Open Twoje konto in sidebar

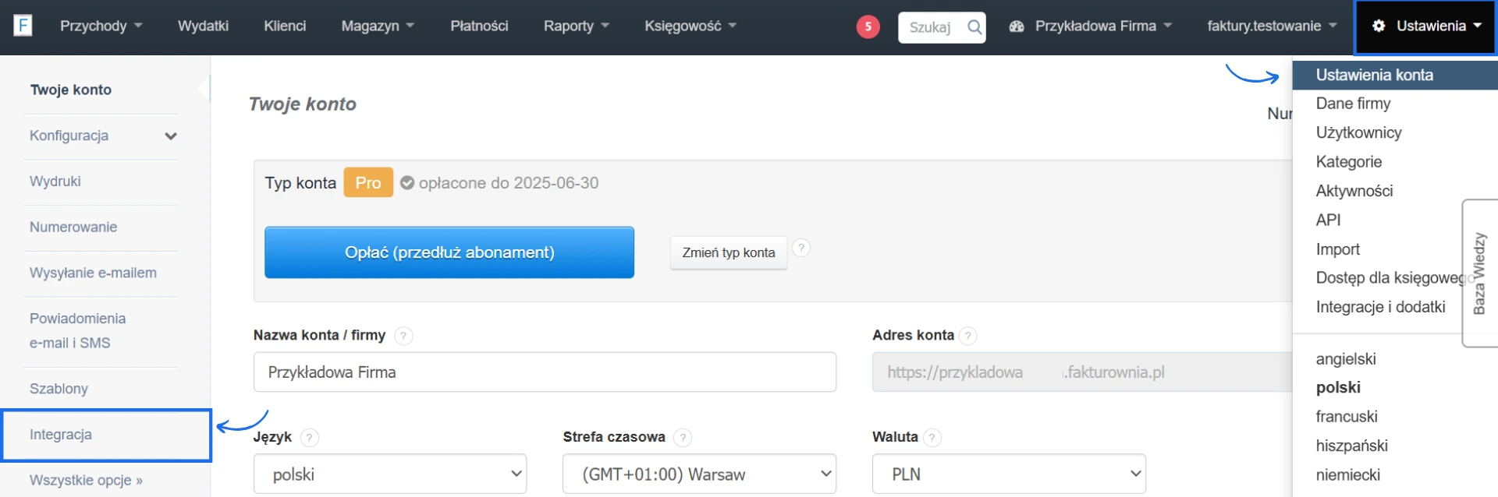[71, 90]
